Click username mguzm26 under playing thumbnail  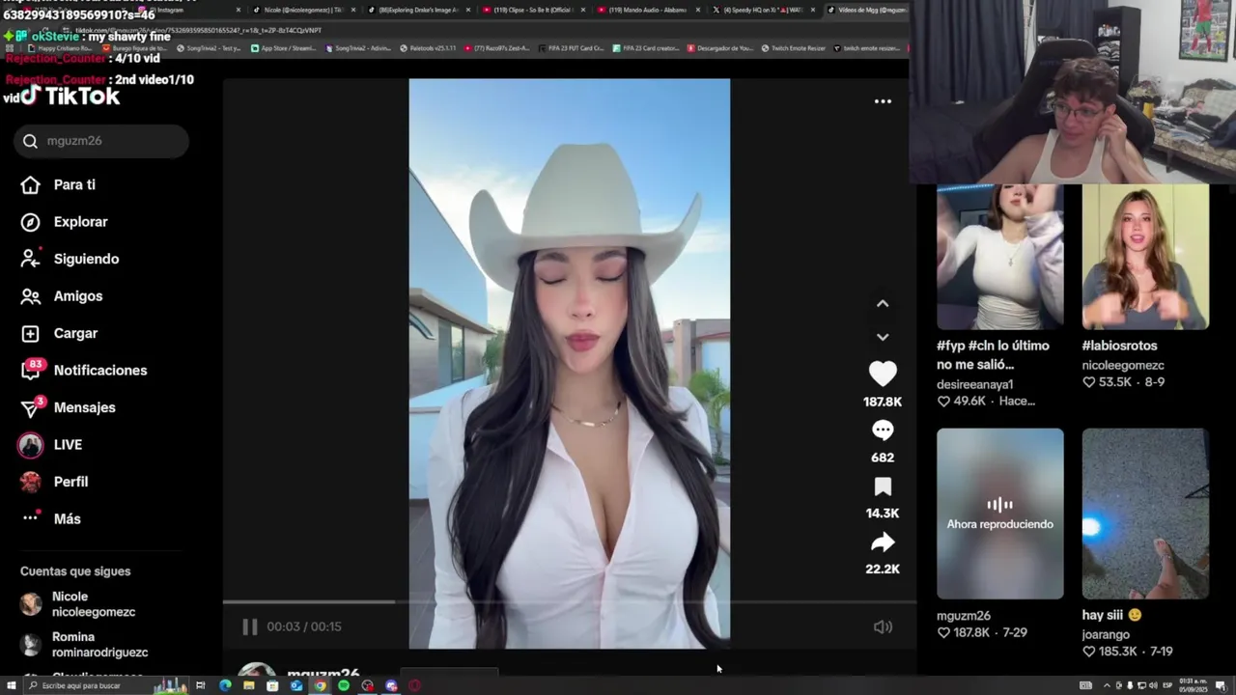click(964, 616)
